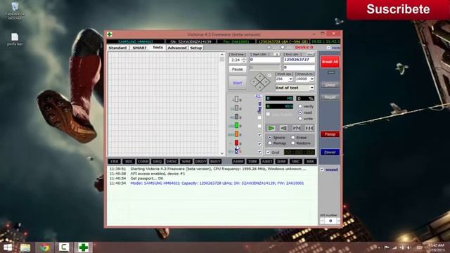The height and width of the screenshot is (253, 450).
Task: Click the reverse scan triangle button
Action: [283, 128]
